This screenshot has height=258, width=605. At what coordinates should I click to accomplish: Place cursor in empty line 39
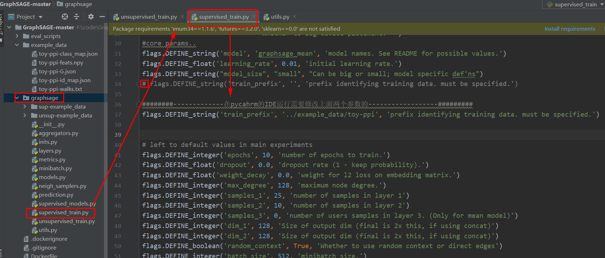tap(372, 135)
